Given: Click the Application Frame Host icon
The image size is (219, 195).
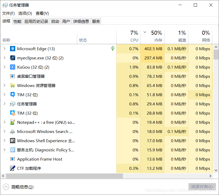Looking at the screenshot, I should click(13, 159).
